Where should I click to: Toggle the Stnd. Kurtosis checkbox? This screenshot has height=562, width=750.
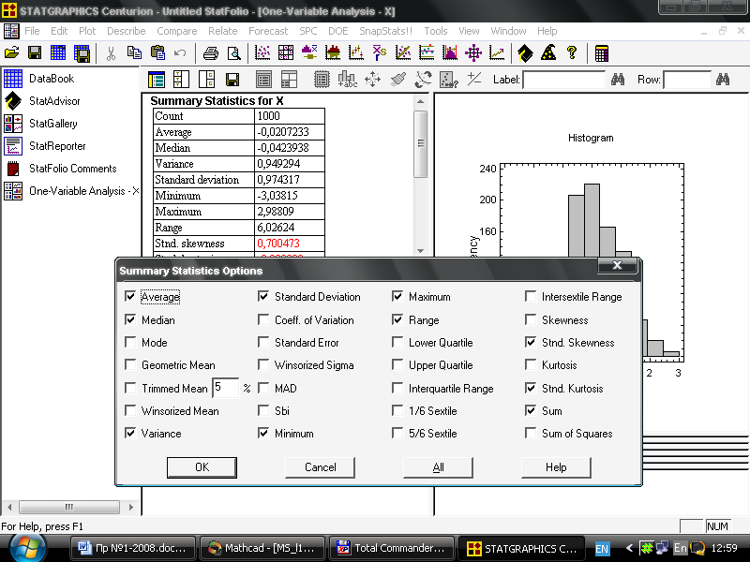[x=530, y=388]
